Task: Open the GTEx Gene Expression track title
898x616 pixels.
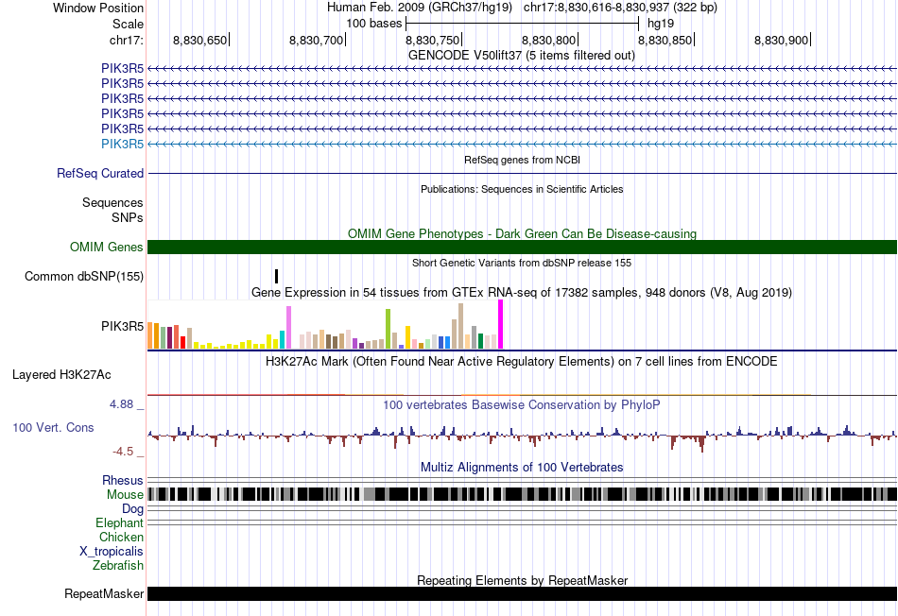Action: pyautogui.click(x=522, y=293)
